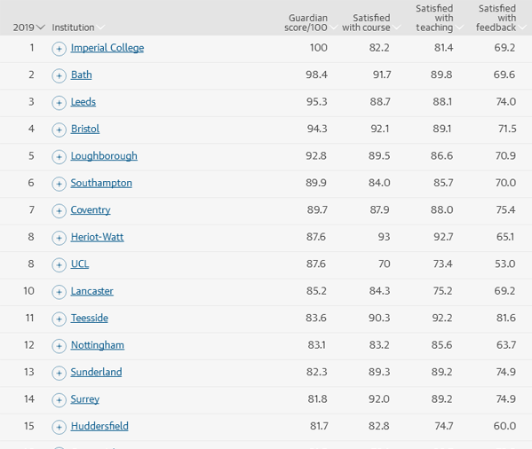Show Huddersfield details via plus icon
The image size is (532, 449).
tap(59, 427)
